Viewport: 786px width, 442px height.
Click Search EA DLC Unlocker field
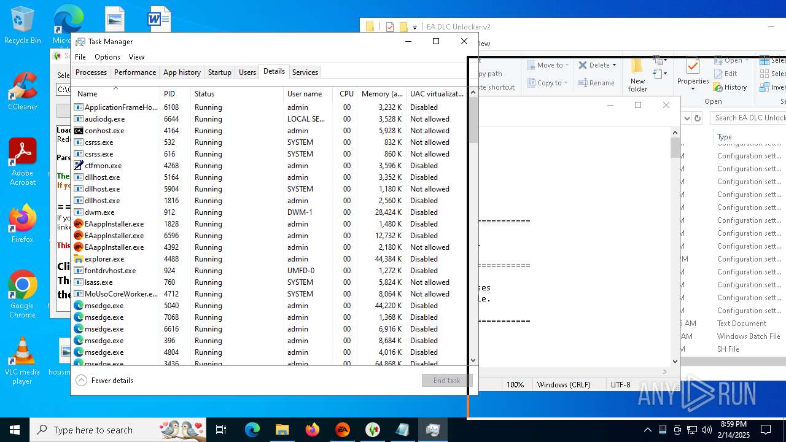point(748,118)
